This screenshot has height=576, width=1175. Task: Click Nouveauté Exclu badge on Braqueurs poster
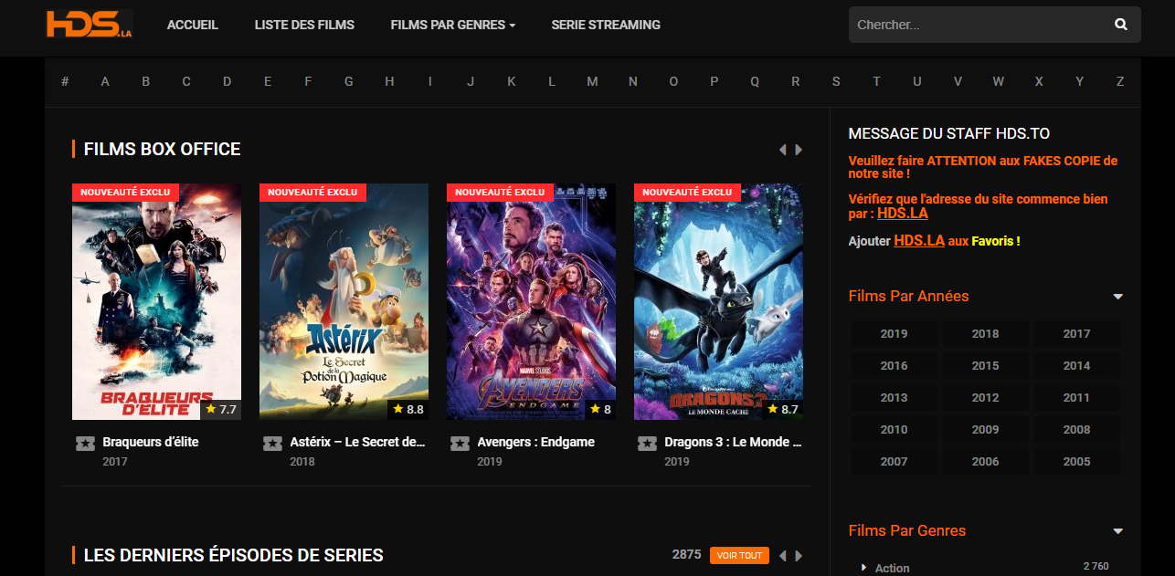pos(125,193)
